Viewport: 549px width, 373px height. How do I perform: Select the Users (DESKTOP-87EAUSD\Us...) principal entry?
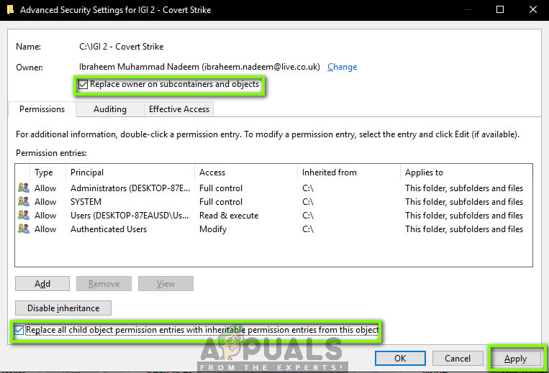click(130, 216)
